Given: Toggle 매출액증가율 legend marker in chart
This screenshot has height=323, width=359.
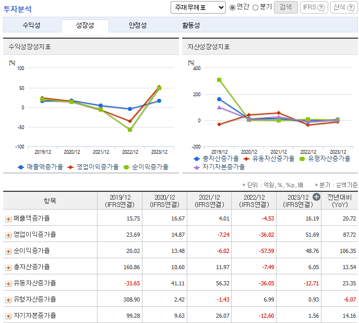Looking at the screenshot, I should click(x=21, y=167).
